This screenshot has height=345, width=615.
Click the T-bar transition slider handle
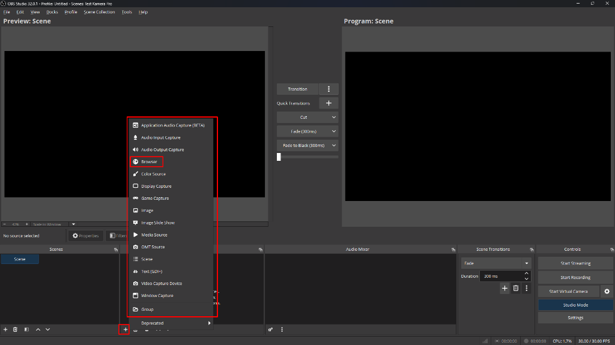(x=279, y=157)
